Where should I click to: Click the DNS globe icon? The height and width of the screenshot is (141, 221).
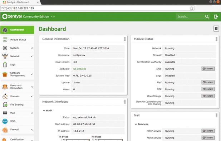click(x=5, y=121)
